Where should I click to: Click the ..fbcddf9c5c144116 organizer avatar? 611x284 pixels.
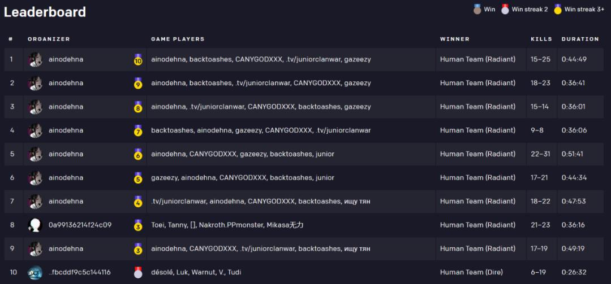(x=35, y=272)
